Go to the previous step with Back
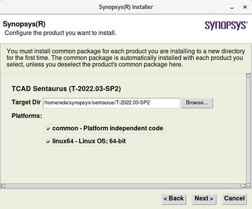Image resolution: width=252 pixels, height=209 pixels. (x=174, y=199)
